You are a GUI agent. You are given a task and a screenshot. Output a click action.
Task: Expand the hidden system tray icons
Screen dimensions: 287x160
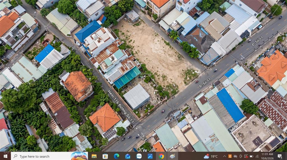(x=224, y=156)
